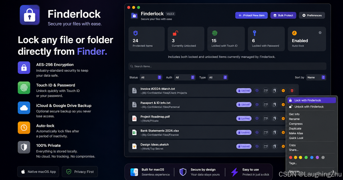Image resolution: width=343 pixels, height=180 pixels.
Task: Click the orange minus icon on Invoice #2024-March.txt row
Action: click(283, 91)
